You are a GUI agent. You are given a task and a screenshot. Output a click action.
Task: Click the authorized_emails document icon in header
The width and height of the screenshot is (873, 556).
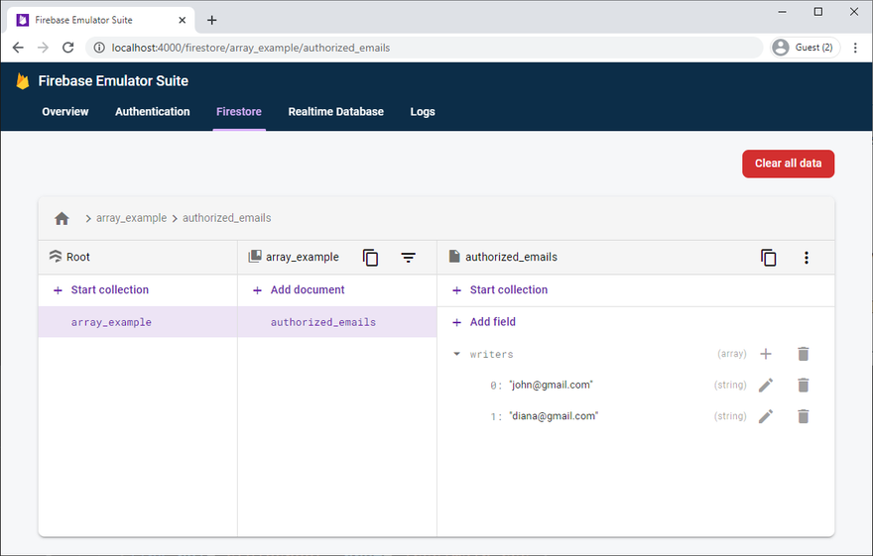(x=454, y=257)
